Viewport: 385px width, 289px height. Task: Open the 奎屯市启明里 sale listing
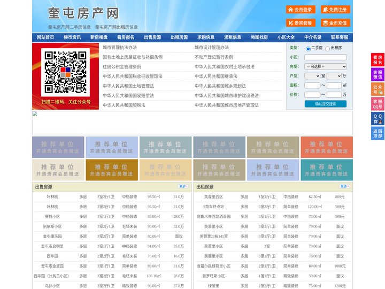click(x=52, y=246)
